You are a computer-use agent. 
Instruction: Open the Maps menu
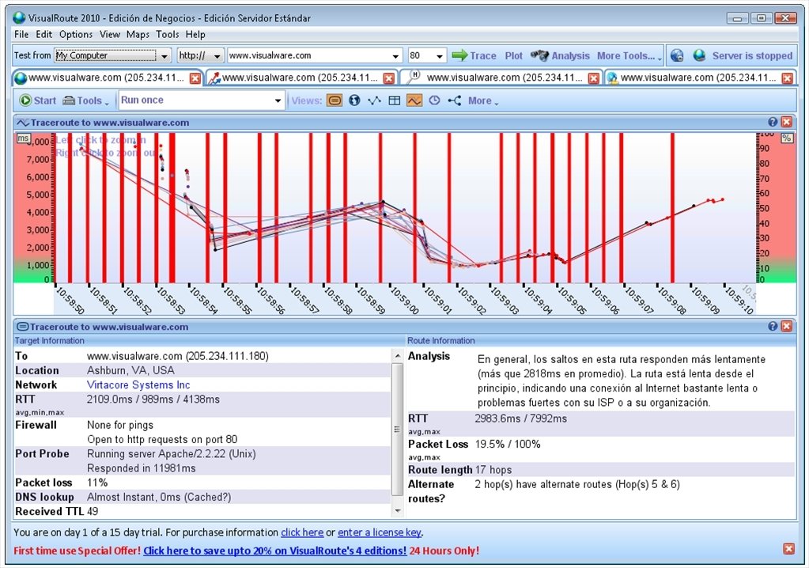[138, 35]
